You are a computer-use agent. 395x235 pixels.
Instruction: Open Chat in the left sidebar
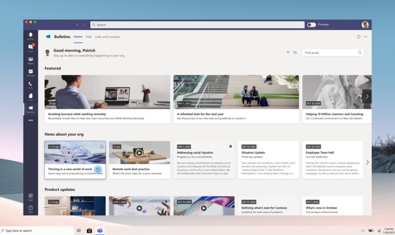[x=31, y=48]
